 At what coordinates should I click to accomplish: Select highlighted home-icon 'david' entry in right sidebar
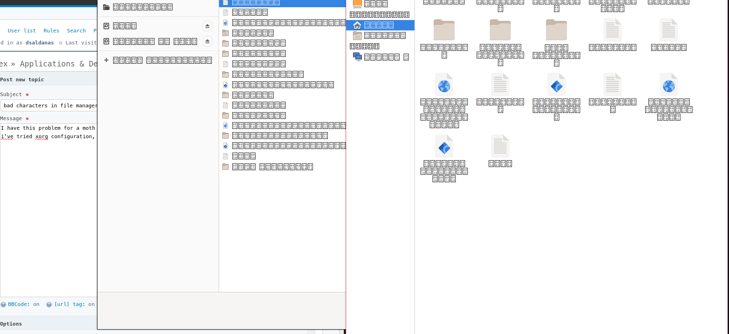click(x=380, y=25)
